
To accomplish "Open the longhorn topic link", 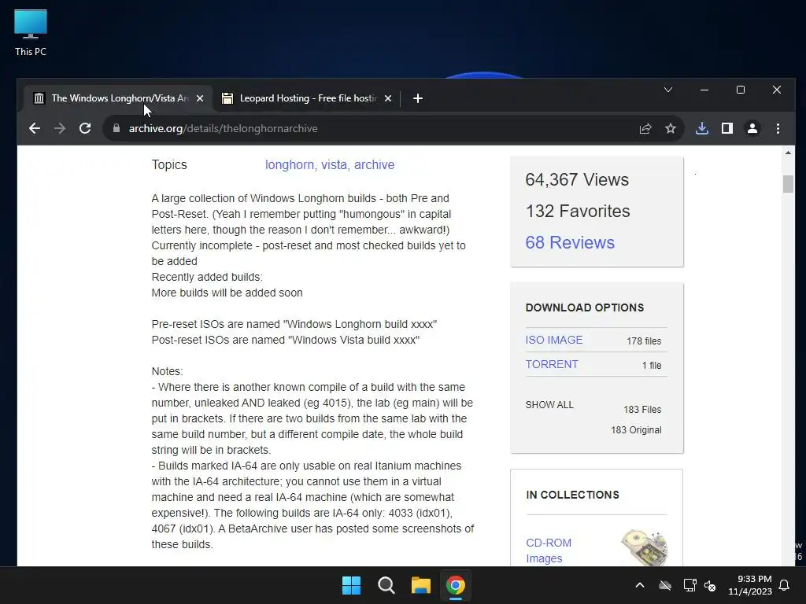I will point(290,165).
